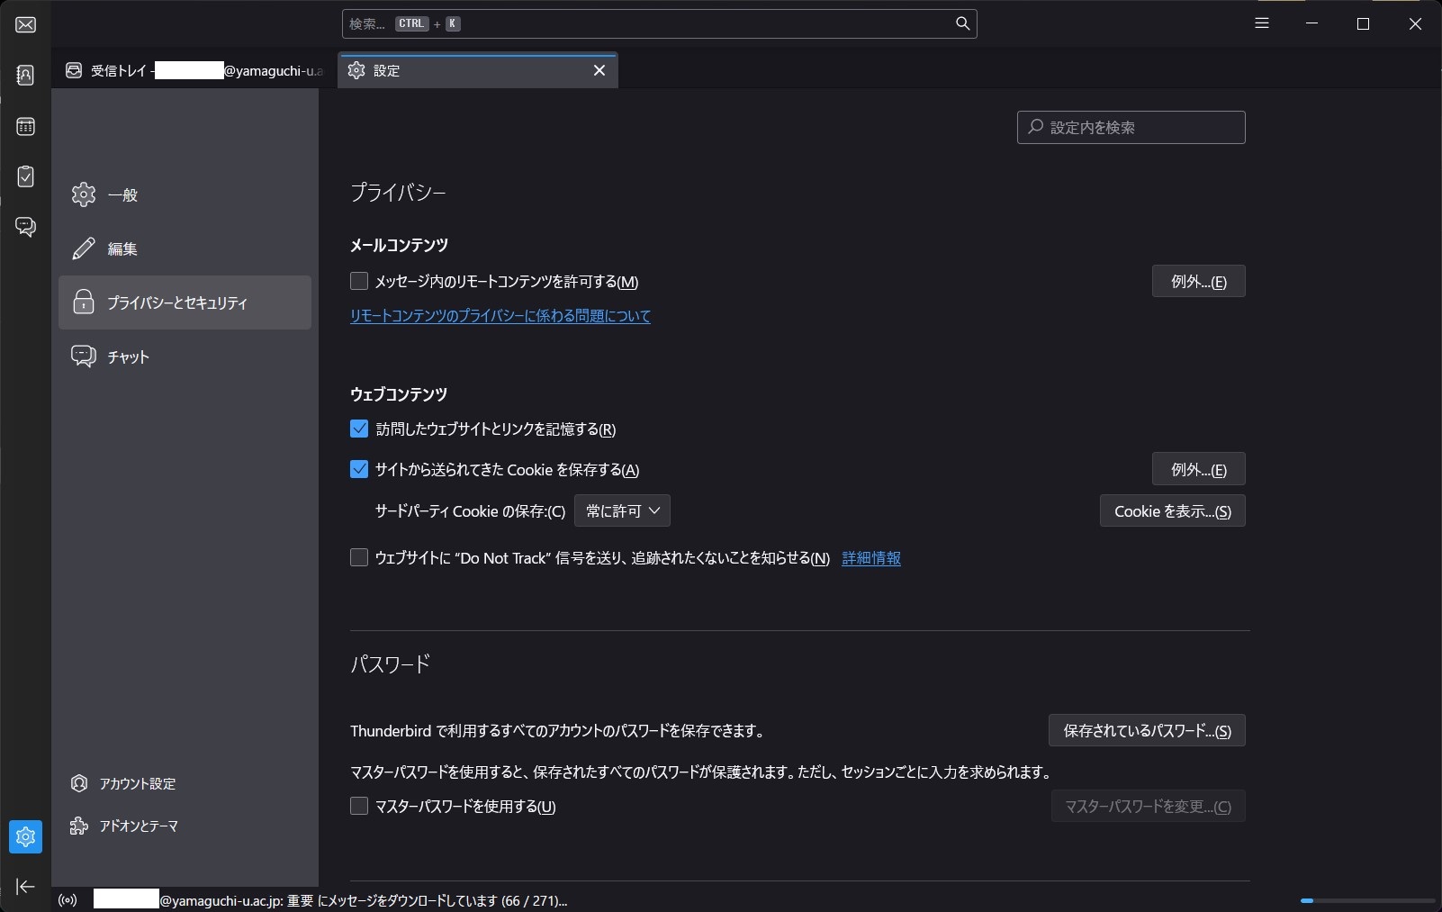Click the search magnifier icon

click(962, 23)
